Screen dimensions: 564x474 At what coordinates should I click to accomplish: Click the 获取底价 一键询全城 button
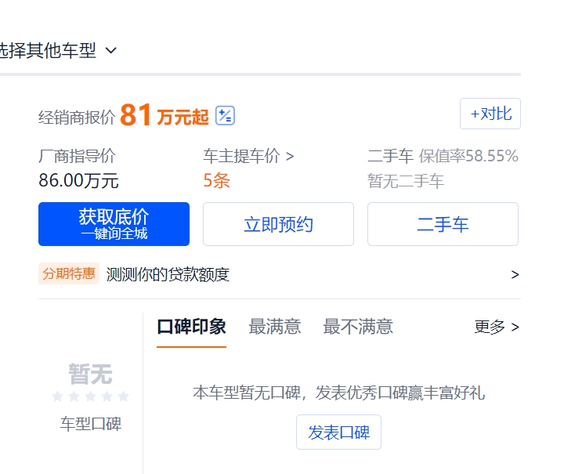pyautogui.click(x=114, y=224)
